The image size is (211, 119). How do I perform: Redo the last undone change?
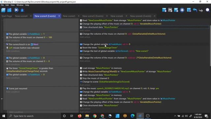click(x=201, y=10)
